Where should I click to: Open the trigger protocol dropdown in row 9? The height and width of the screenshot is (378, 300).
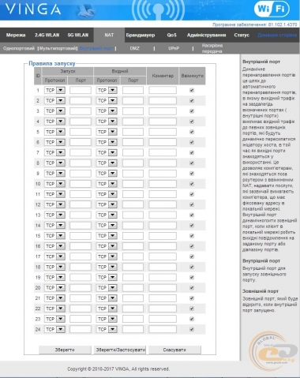[x=54, y=174]
